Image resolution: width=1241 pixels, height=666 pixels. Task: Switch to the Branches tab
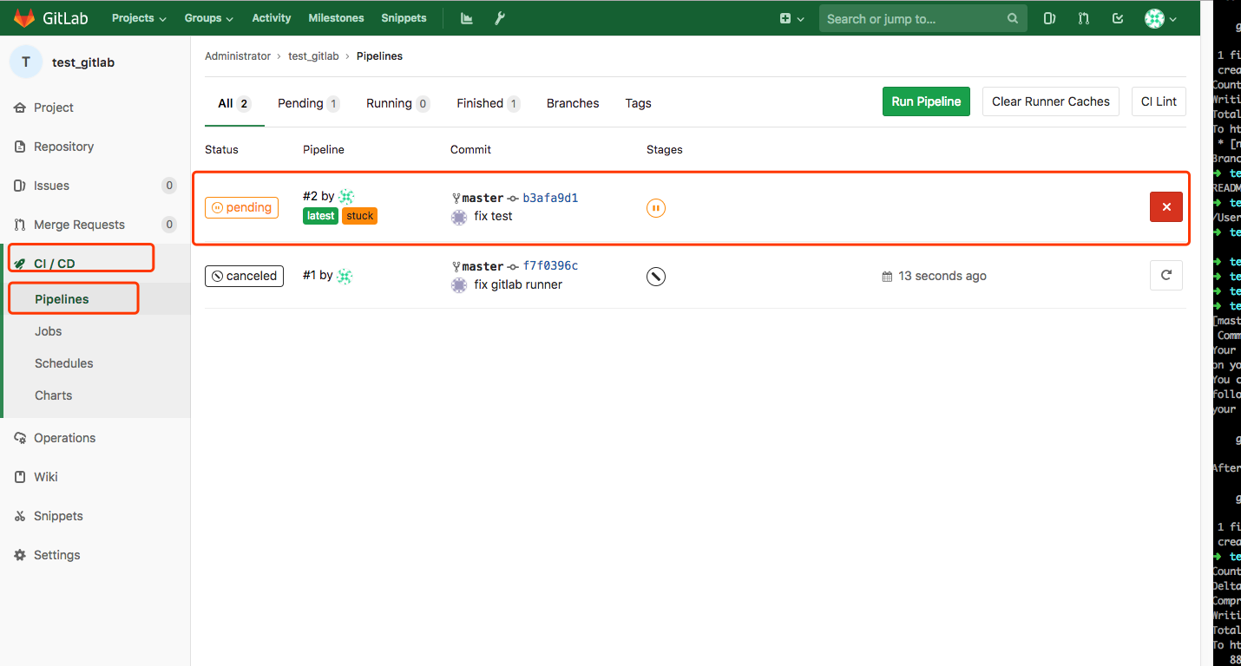573,103
